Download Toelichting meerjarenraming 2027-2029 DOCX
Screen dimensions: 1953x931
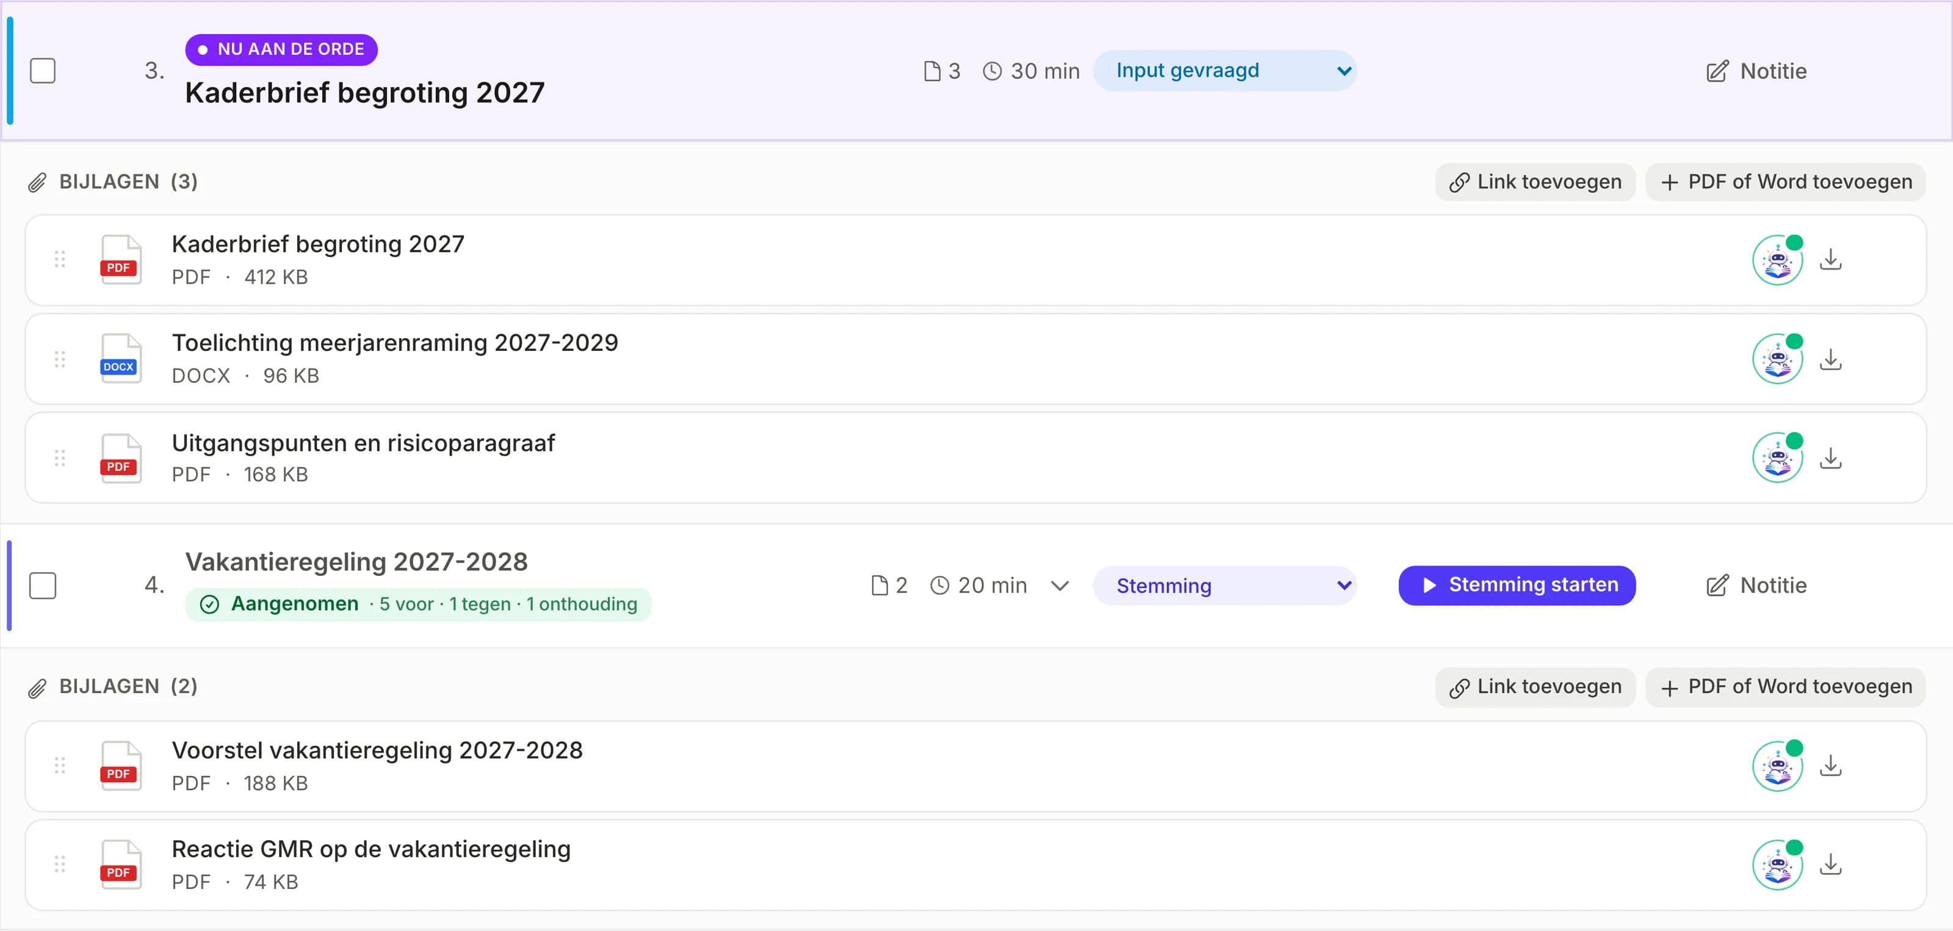point(1831,359)
